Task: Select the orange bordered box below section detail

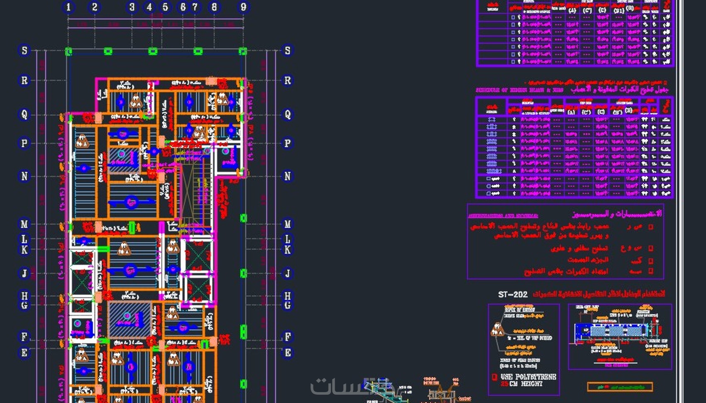Action: (x=620, y=387)
